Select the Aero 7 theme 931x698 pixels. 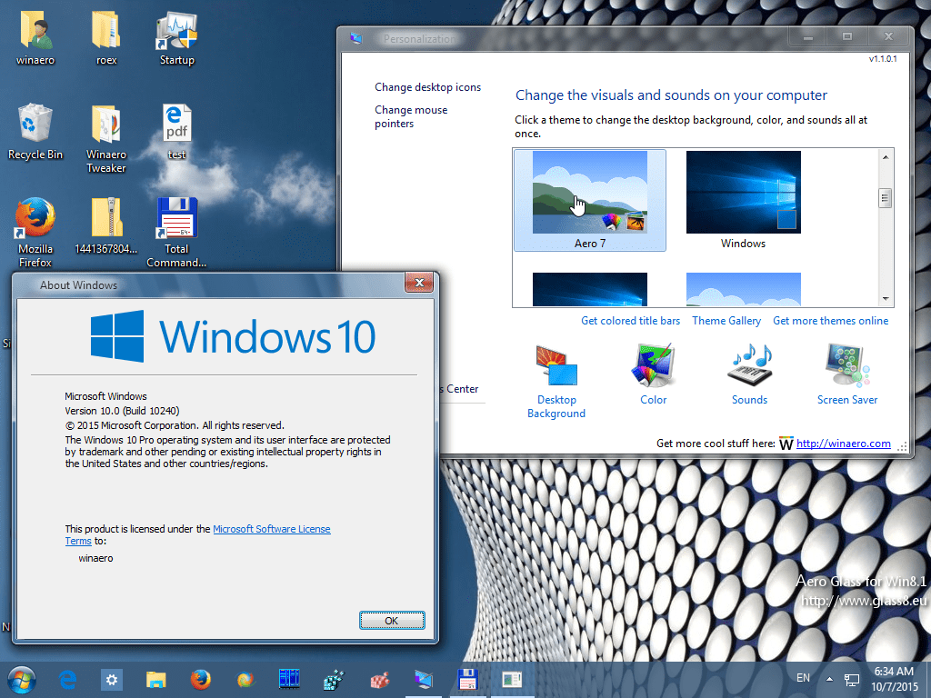click(589, 200)
